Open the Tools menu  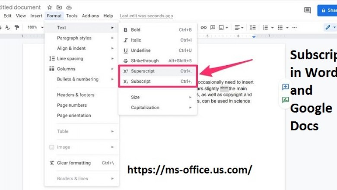[x=72, y=16]
